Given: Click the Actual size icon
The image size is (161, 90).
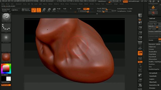Looking at the screenshot, I should 140,33.
